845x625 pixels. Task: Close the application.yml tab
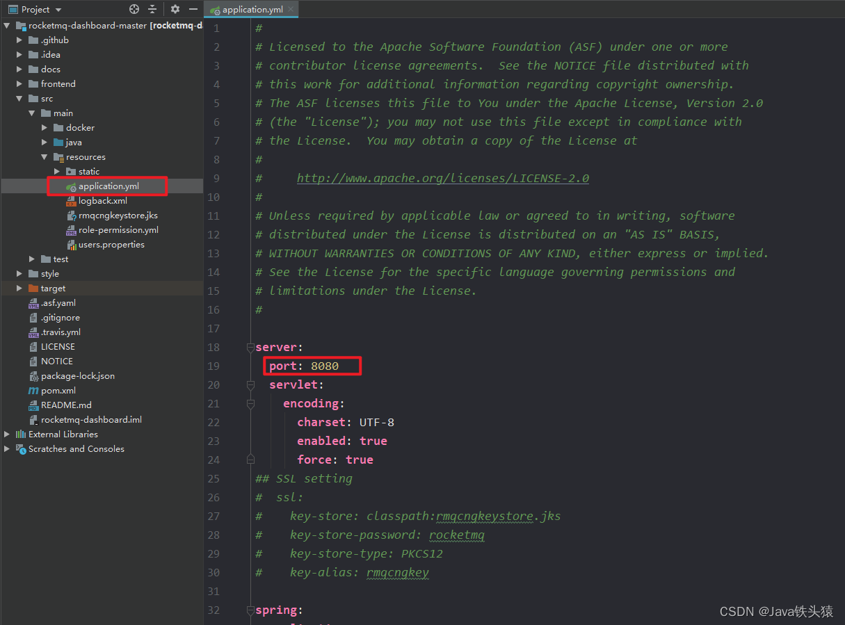(x=291, y=10)
